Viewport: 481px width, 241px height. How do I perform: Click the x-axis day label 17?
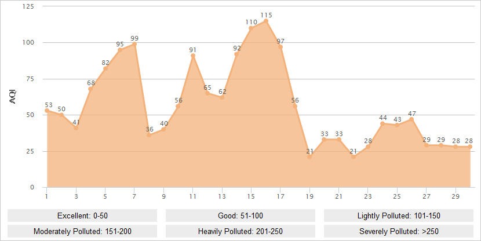(x=280, y=196)
